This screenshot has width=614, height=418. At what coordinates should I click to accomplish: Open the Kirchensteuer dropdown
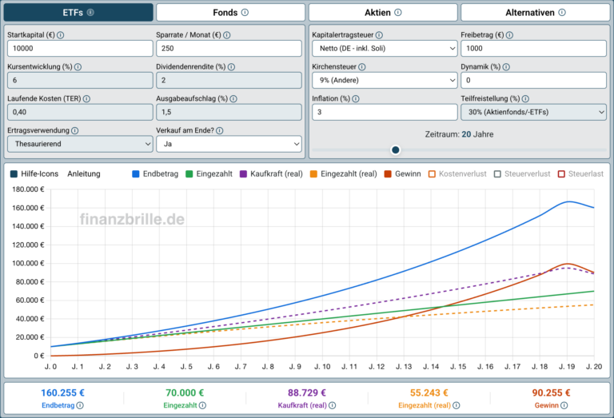pyautogui.click(x=385, y=80)
